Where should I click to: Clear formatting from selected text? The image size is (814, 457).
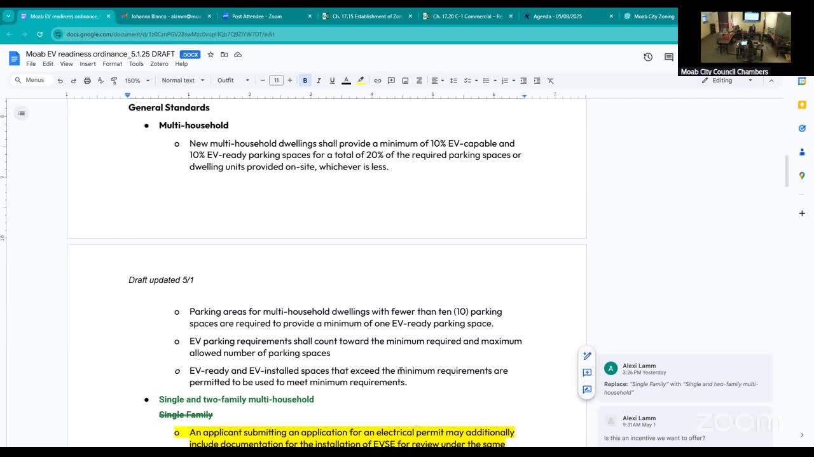(x=551, y=81)
